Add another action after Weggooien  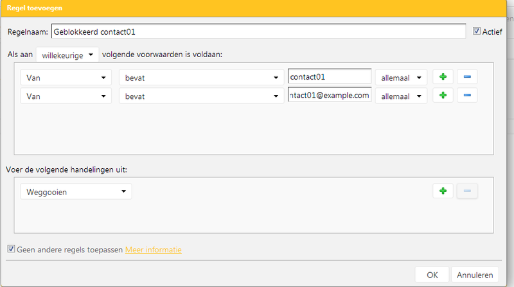[x=443, y=191]
